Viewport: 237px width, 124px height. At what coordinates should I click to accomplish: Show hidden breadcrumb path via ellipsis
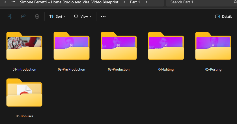[x=13, y=2]
